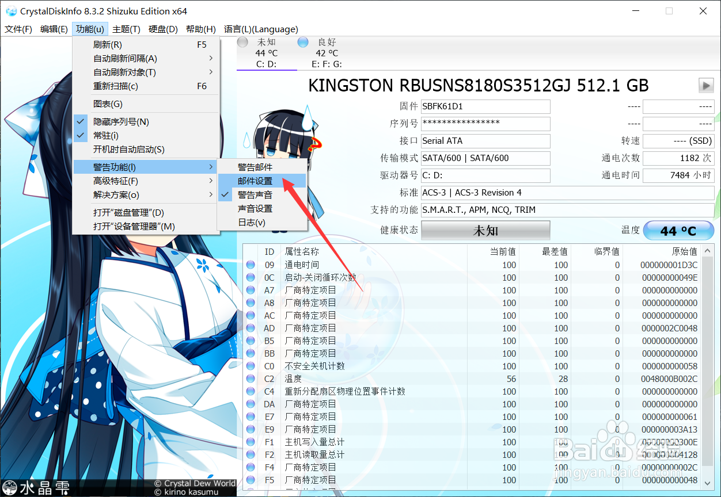Screen dimensions: 721x497
Task: Expand 自动刷新对象(T) submenu
Action: [146, 72]
